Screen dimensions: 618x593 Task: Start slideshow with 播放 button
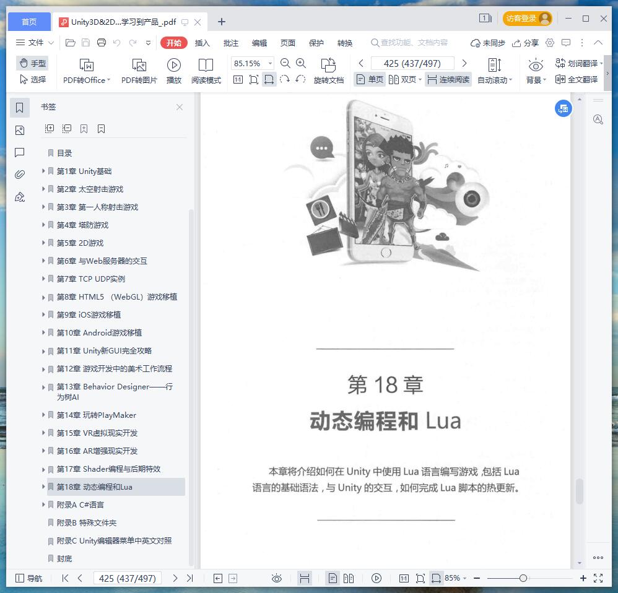click(174, 71)
